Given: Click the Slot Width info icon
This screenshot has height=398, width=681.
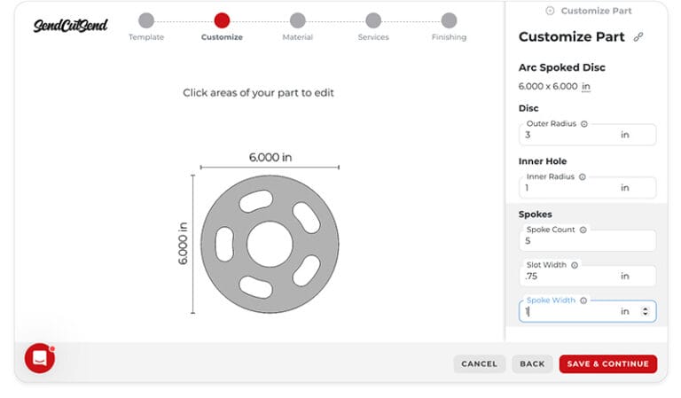Looking at the screenshot, I should (575, 265).
